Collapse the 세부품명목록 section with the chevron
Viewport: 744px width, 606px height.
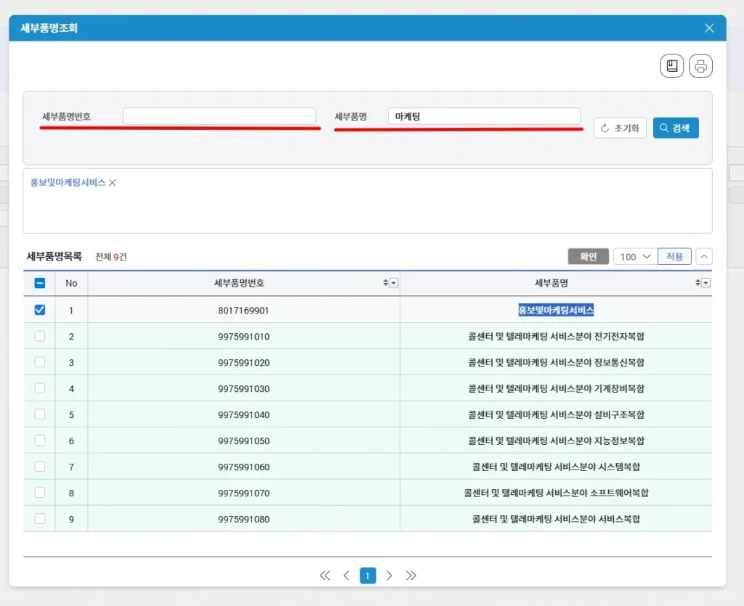(x=704, y=257)
